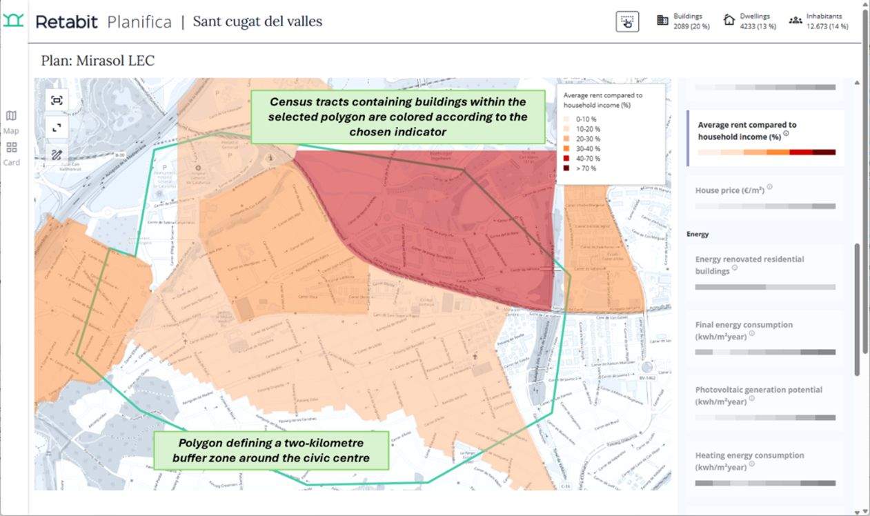Image resolution: width=870 pixels, height=516 pixels.
Task: Pick Heating energy consumption indicator
Action: (x=764, y=468)
